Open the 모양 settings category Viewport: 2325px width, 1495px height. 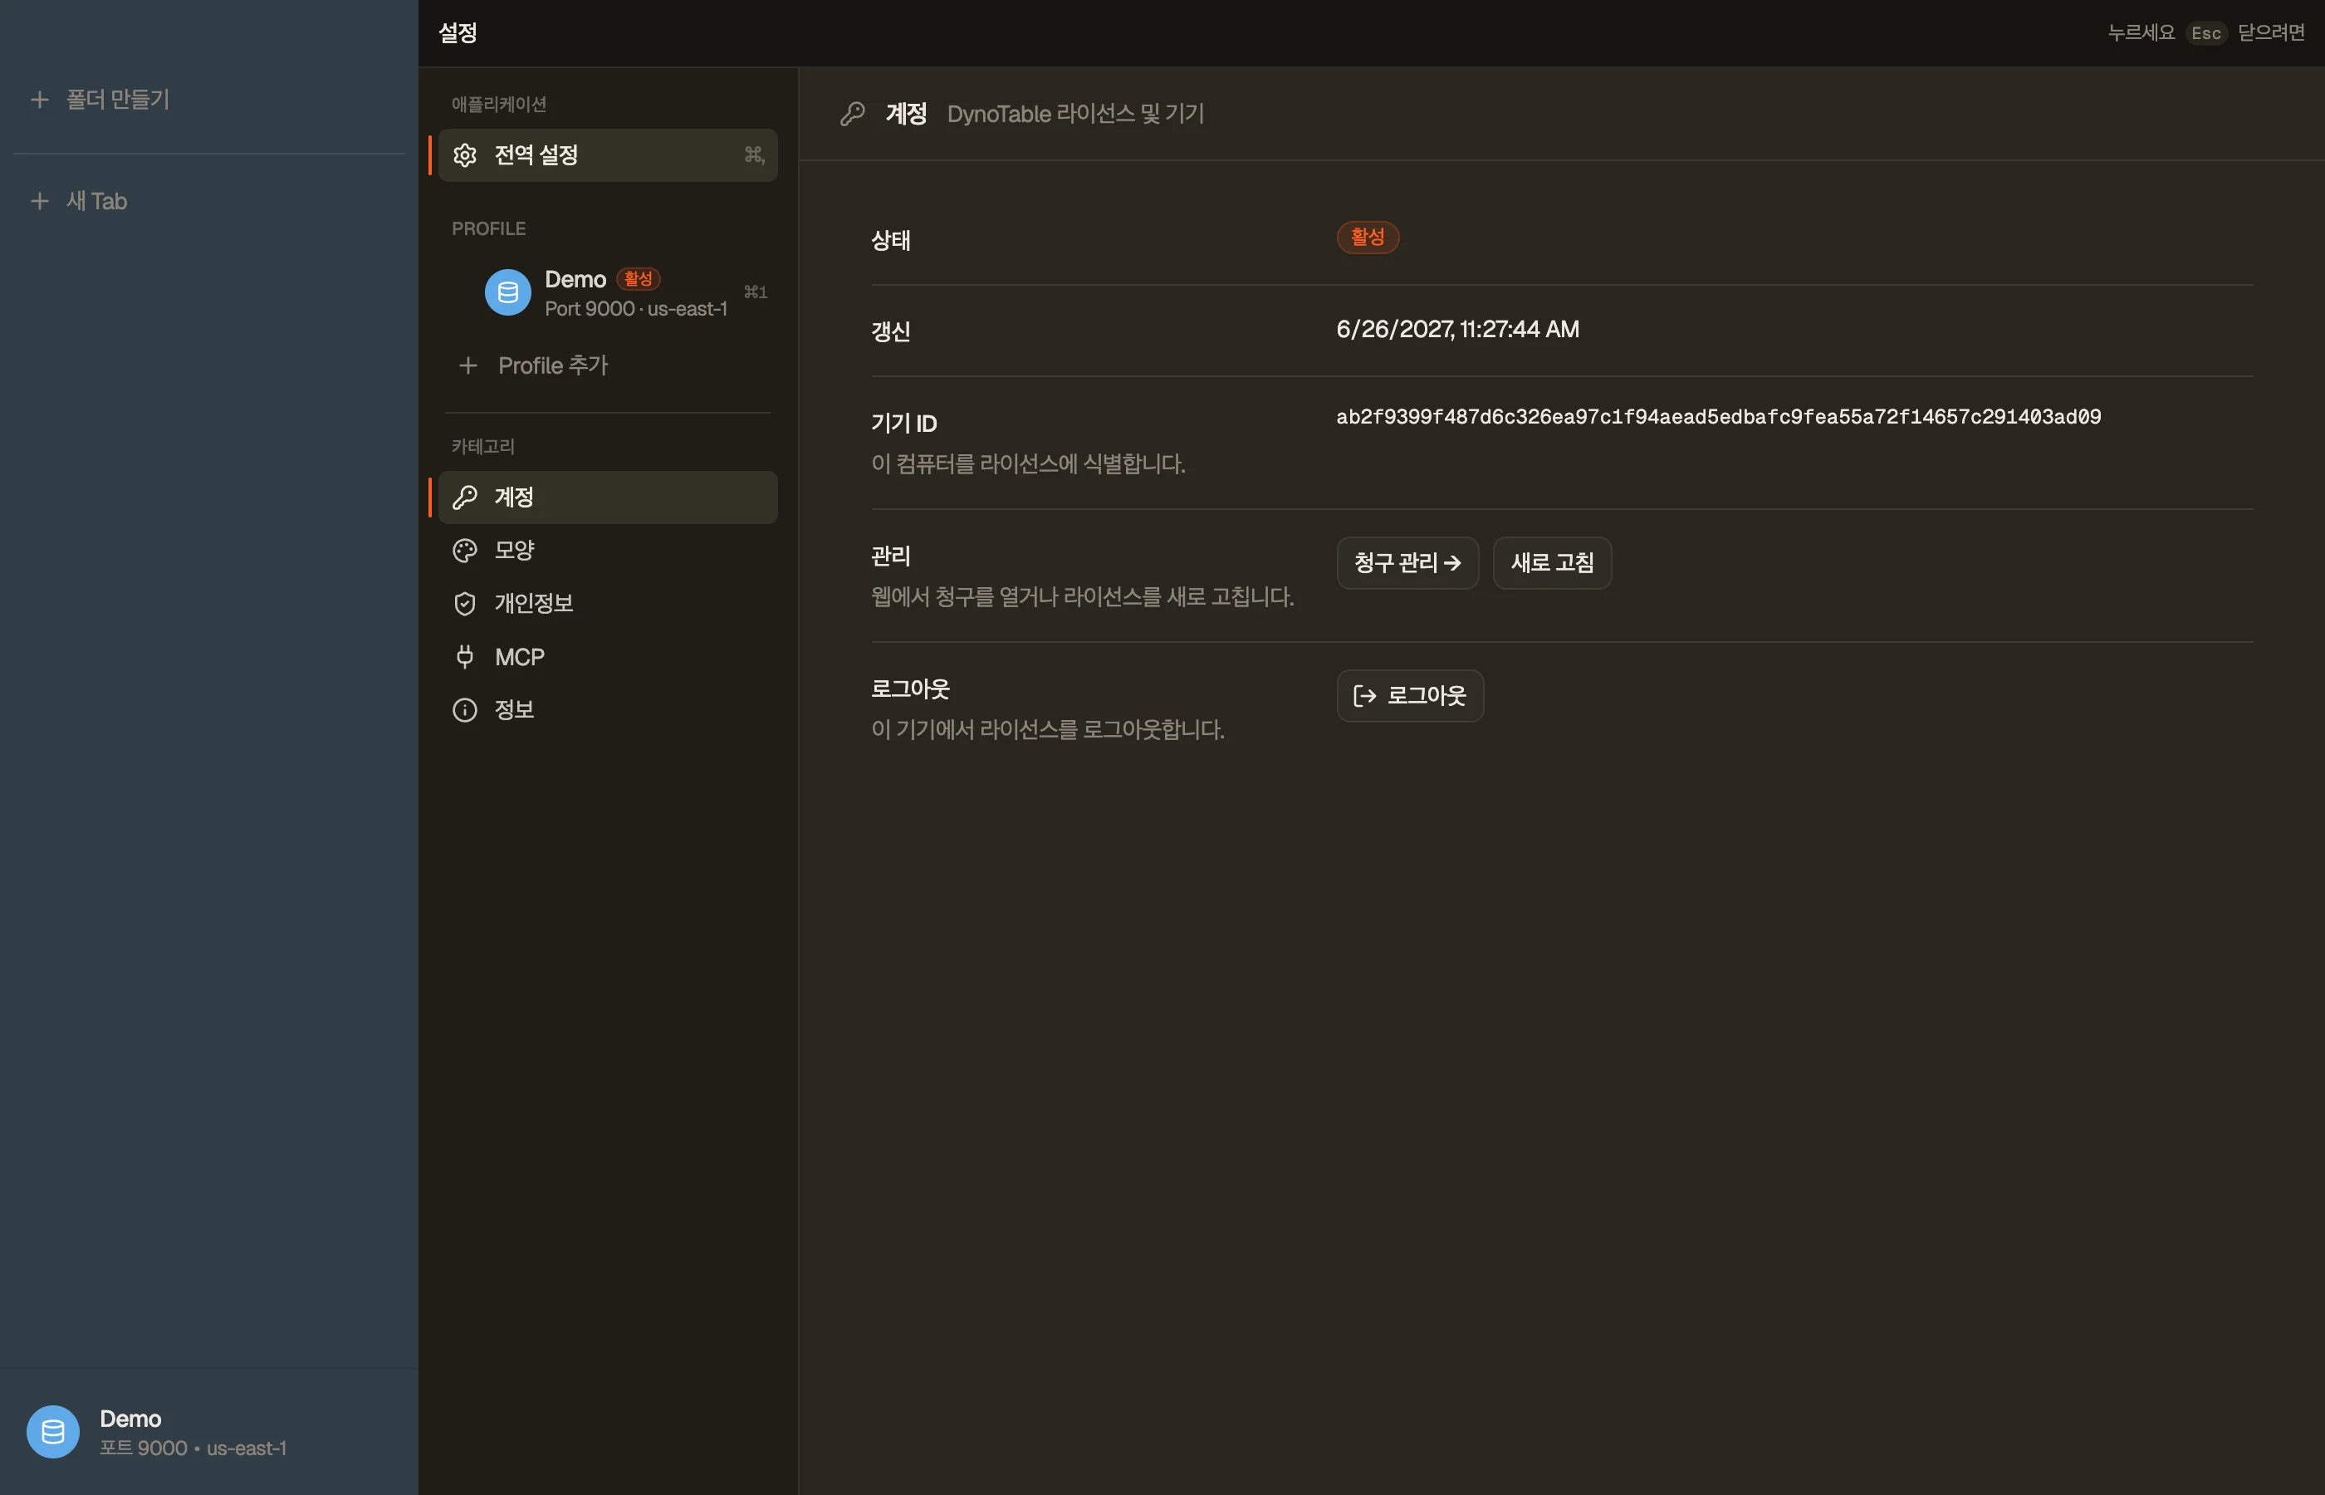[608, 551]
